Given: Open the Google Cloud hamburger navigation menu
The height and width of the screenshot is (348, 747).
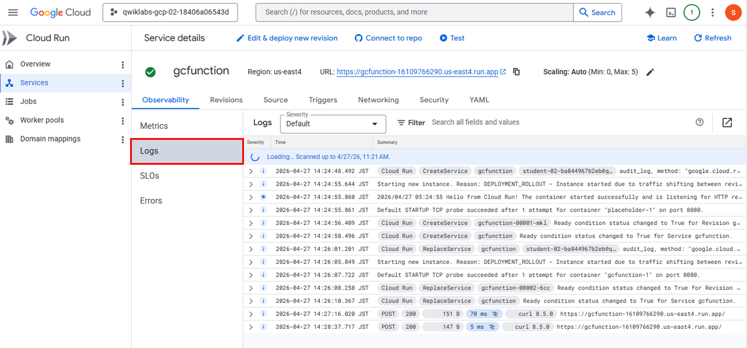Looking at the screenshot, I should click(x=13, y=12).
